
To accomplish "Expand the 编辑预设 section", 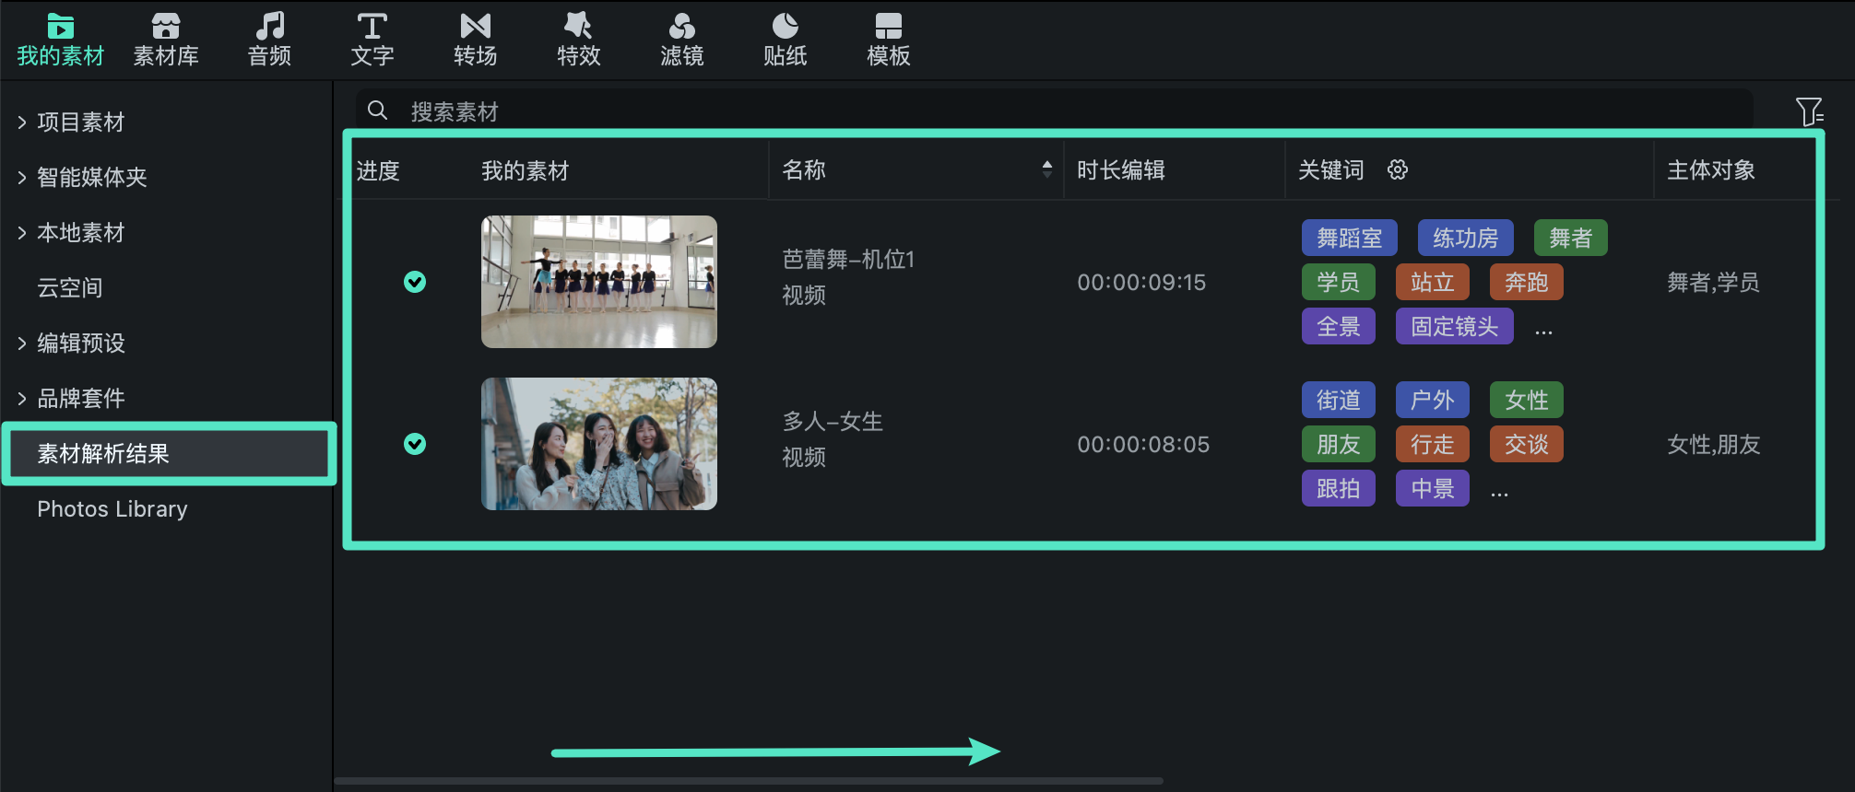I will (22, 344).
